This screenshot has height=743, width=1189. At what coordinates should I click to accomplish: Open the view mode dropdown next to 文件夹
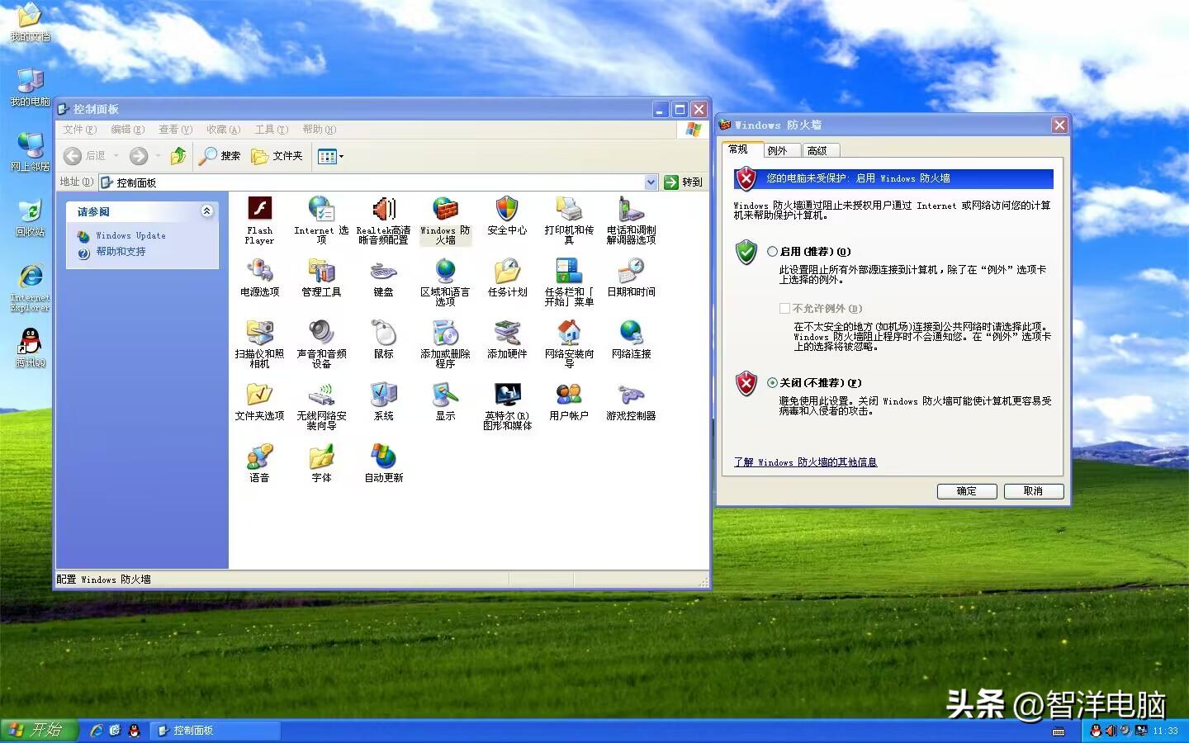(x=339, y=156)
